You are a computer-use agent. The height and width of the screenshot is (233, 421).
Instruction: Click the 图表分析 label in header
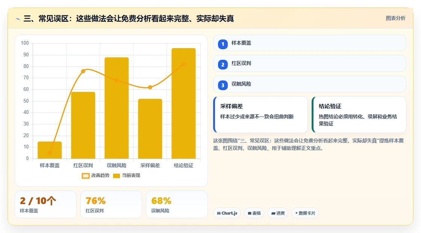[395, 18]
